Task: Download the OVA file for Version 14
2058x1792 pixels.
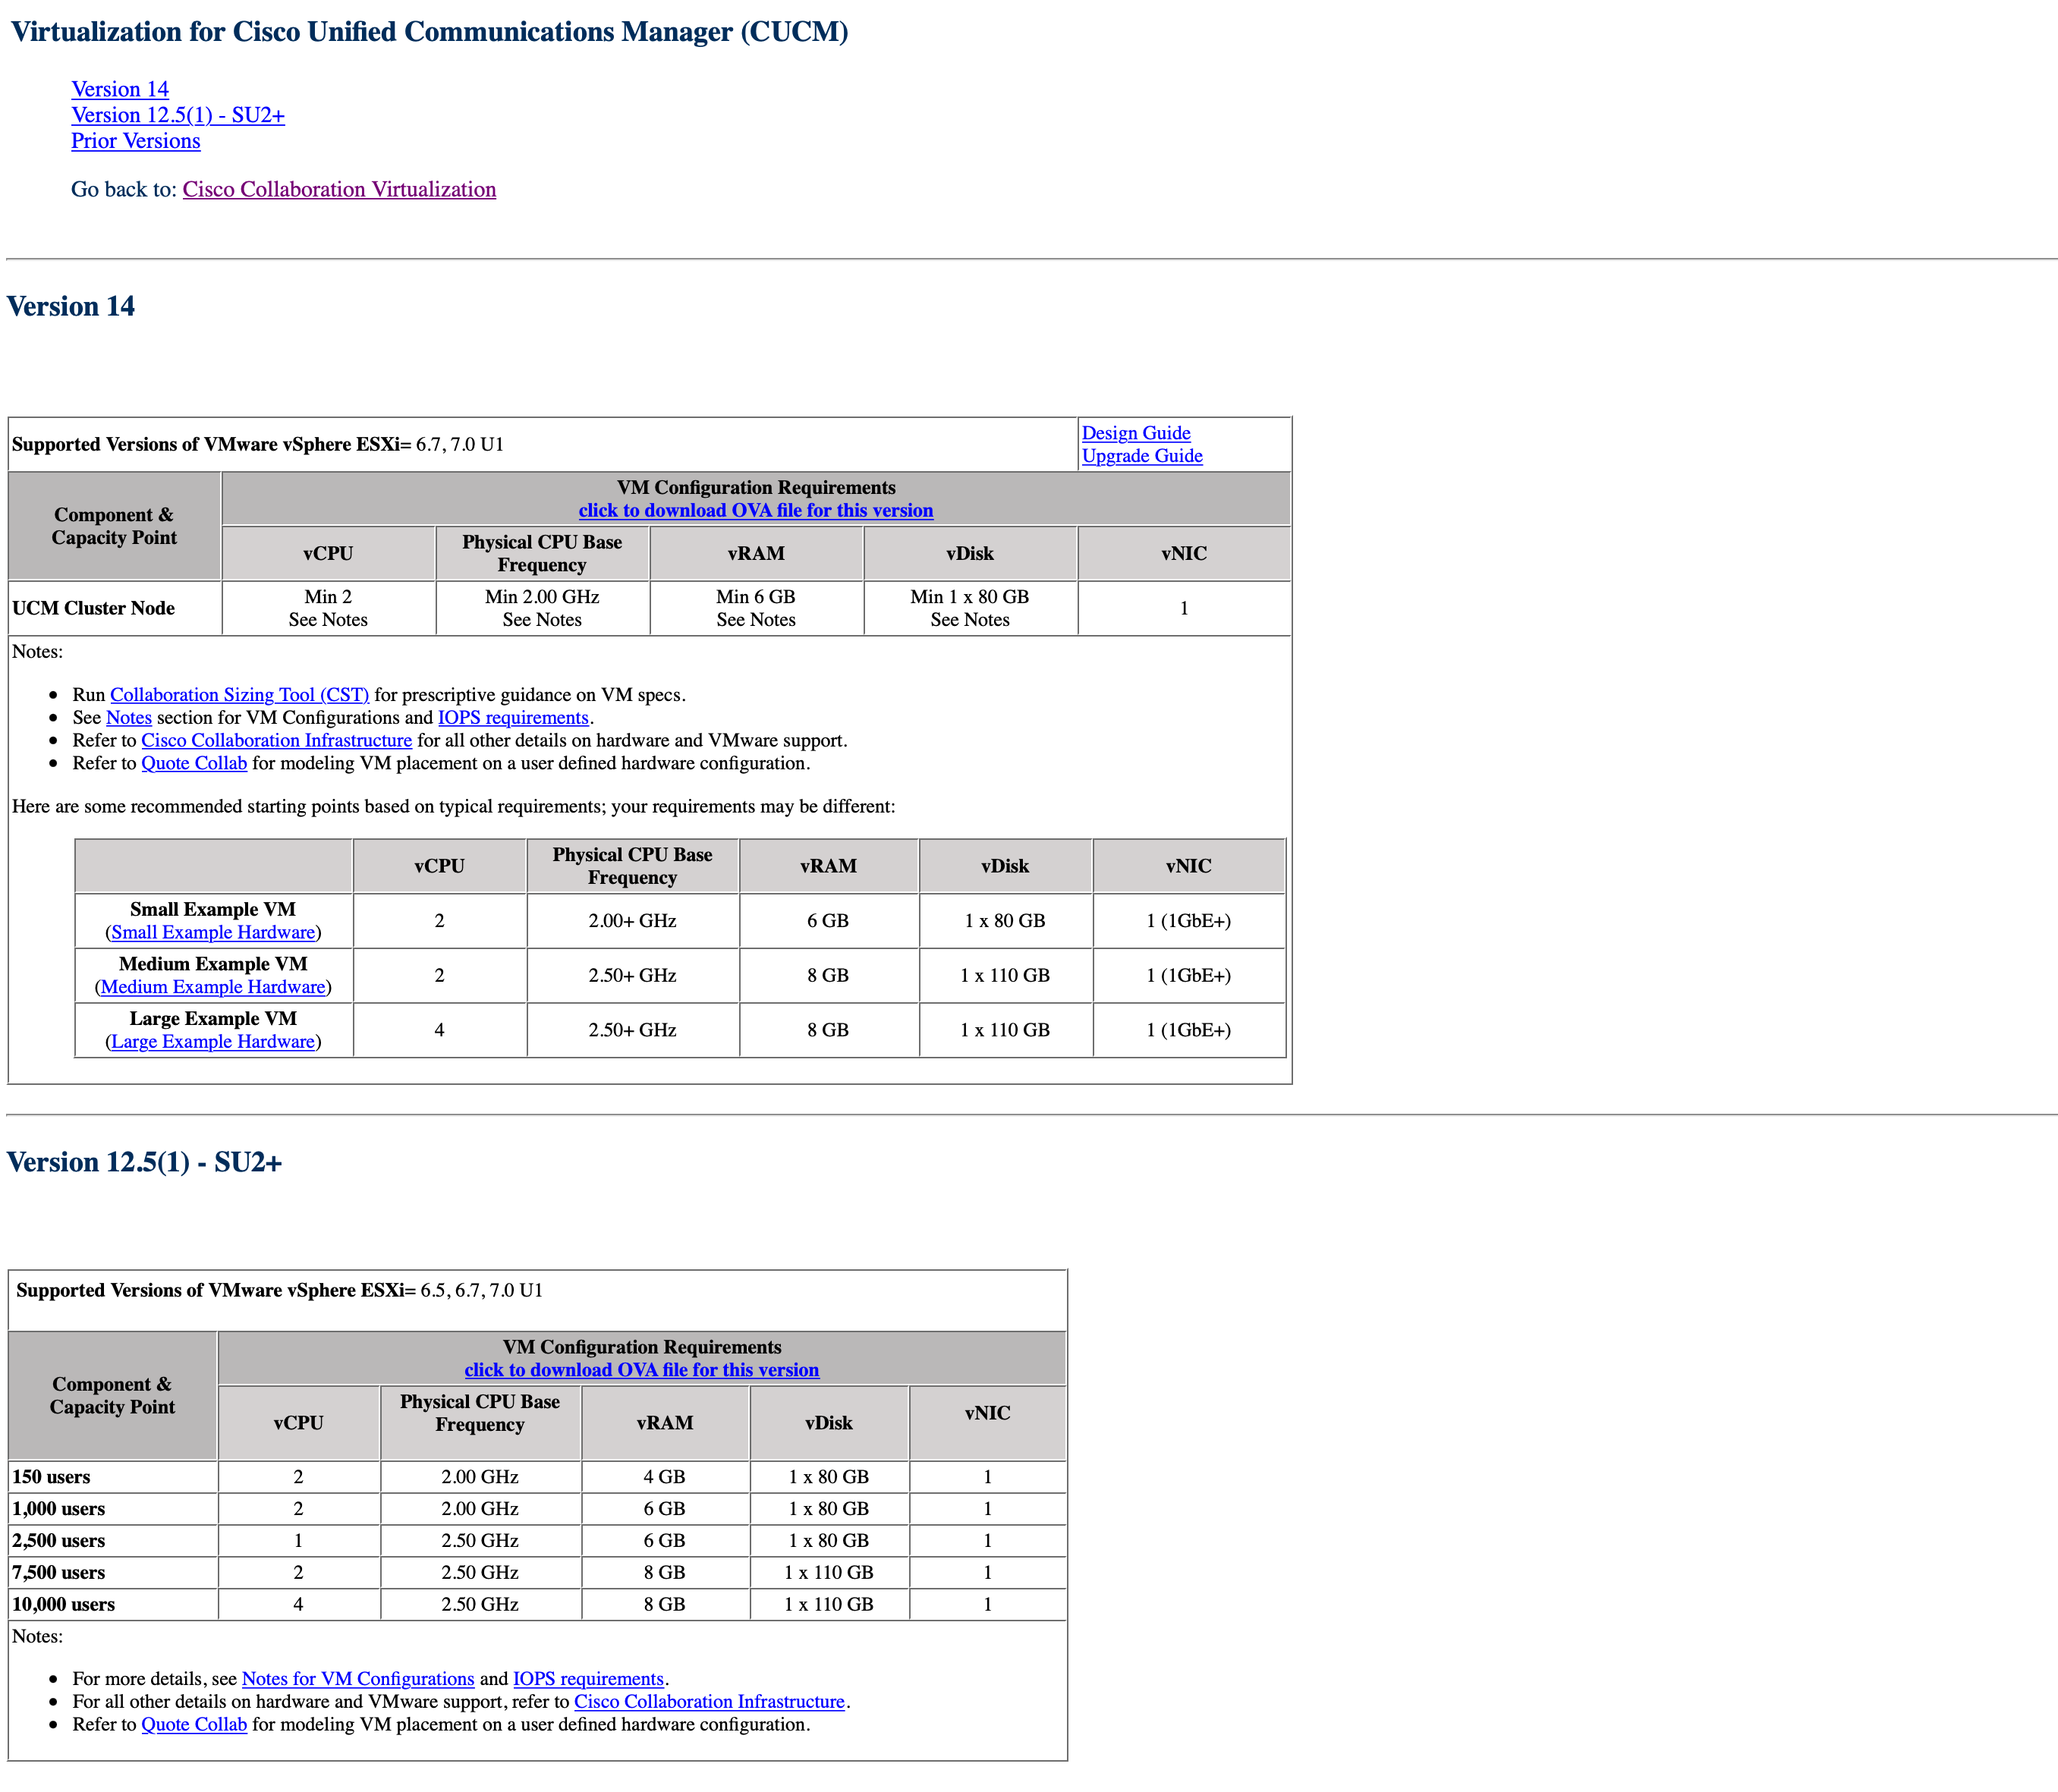Action: [756, 510]
